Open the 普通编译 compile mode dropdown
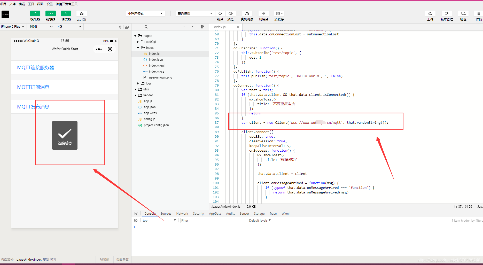Viewport: 483px width, 265px height. coord(195,13)
